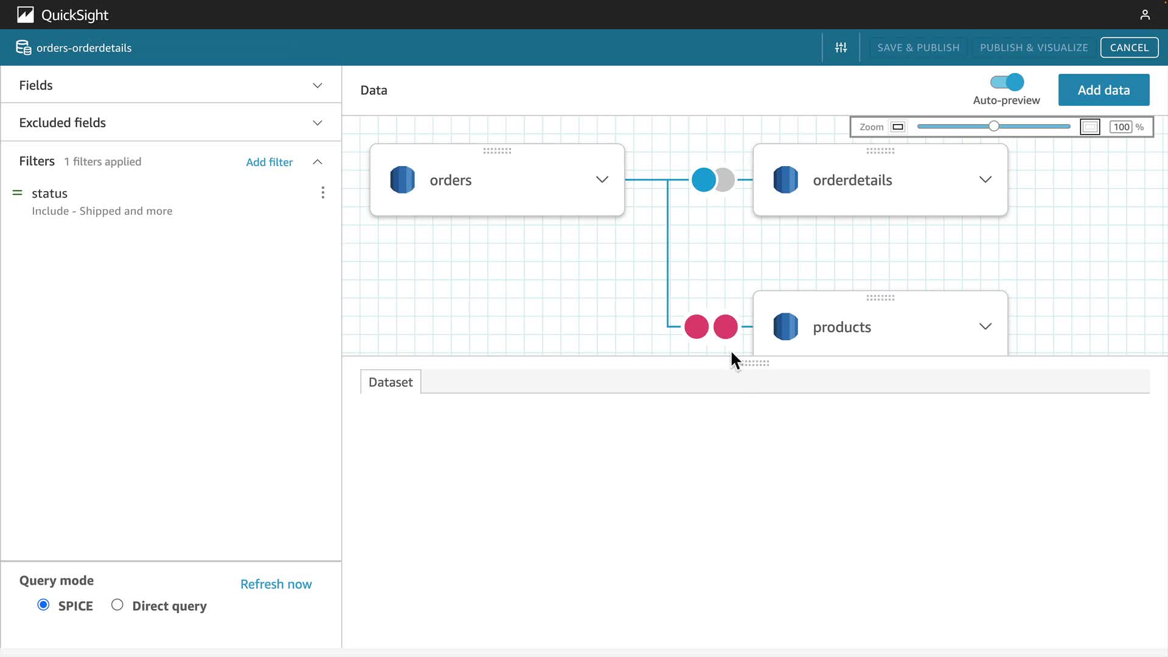The width and height of the screenshot is (1168, 657).
Task: Open the orders table dropdown
Action: pyautogui.click(x=602, y=180)
